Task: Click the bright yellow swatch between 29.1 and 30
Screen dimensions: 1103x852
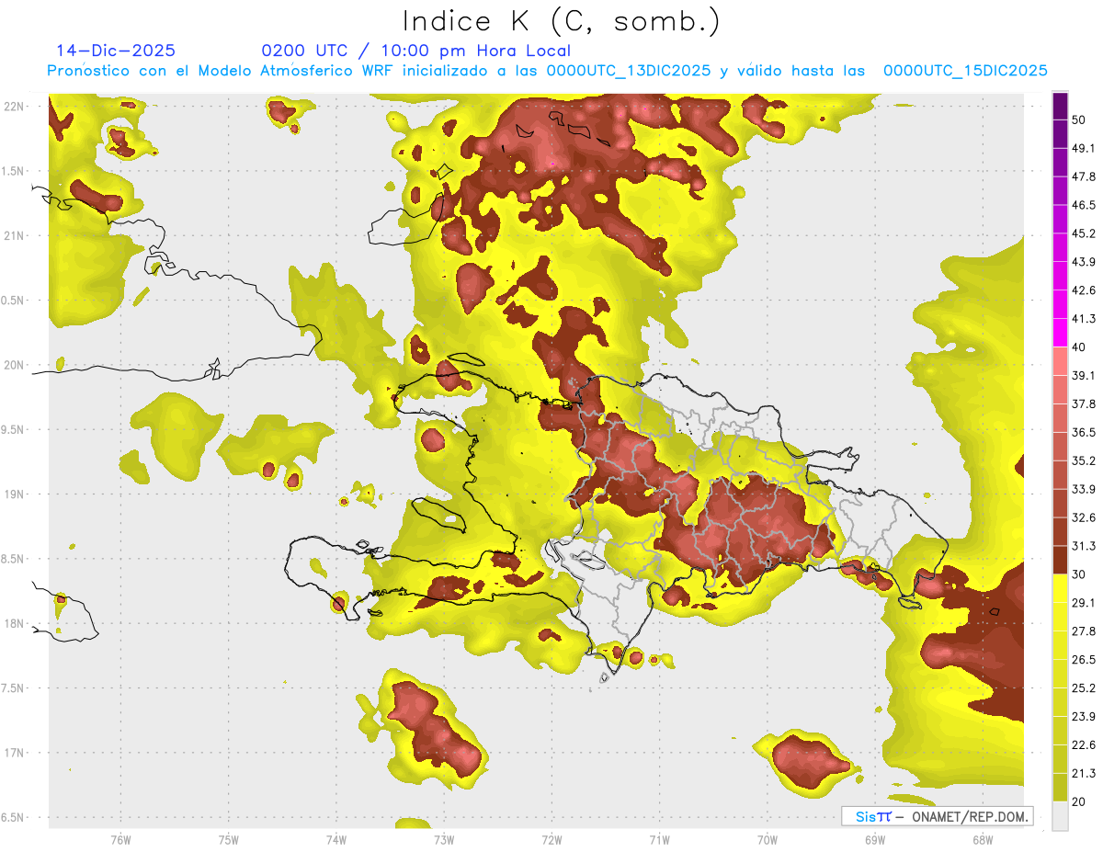Action: (x=1060, y=588)
